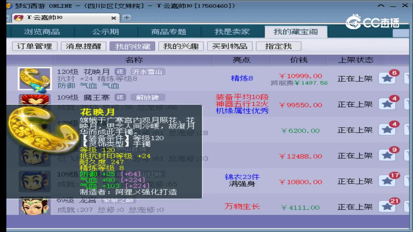The width and height of the screenshot is (413, 232).
Task: Open a new tab with the plus button
Action: [x=126, y=18]
